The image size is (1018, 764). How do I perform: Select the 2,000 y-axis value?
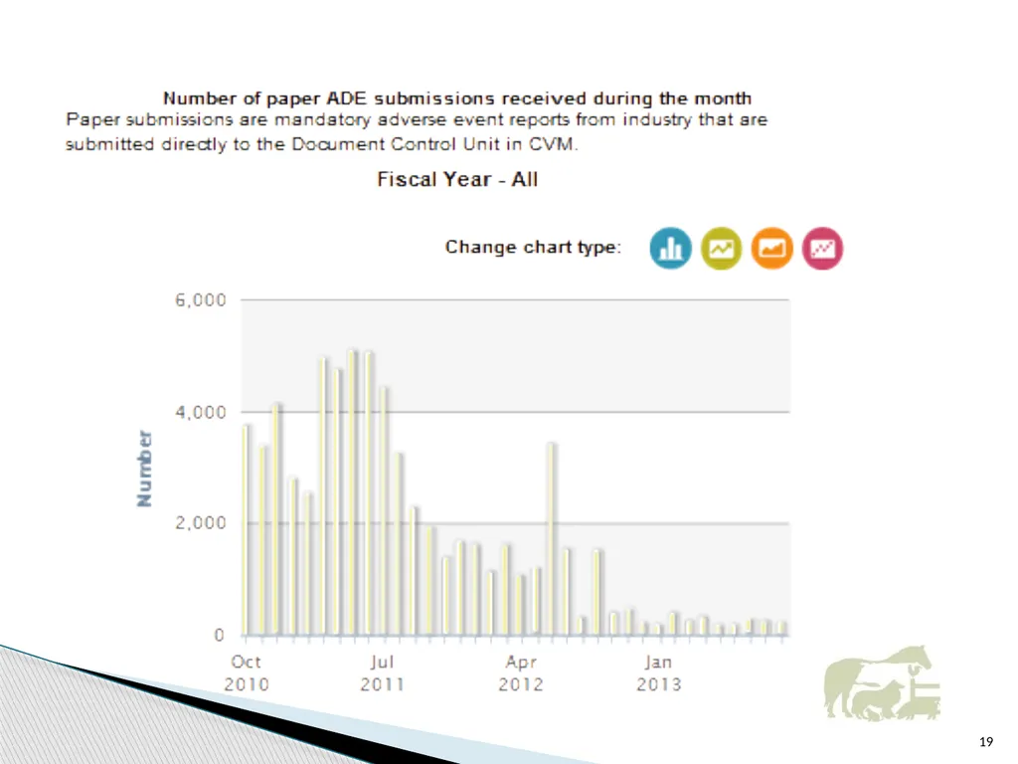(201, 523)
